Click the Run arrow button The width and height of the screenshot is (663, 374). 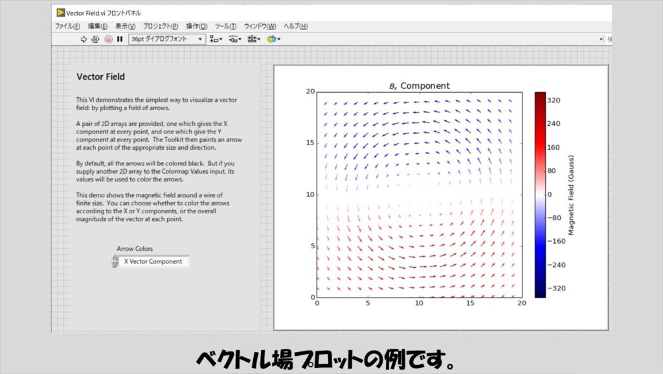pyautogui.click(x=84, y=40)
